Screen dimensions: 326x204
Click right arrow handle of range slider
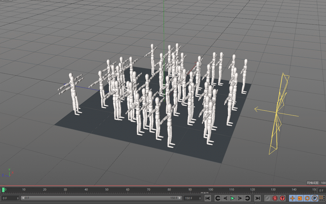[180, 198]
